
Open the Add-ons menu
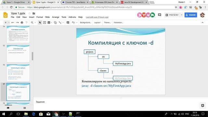pyautogui.click(x=72, y=17)
